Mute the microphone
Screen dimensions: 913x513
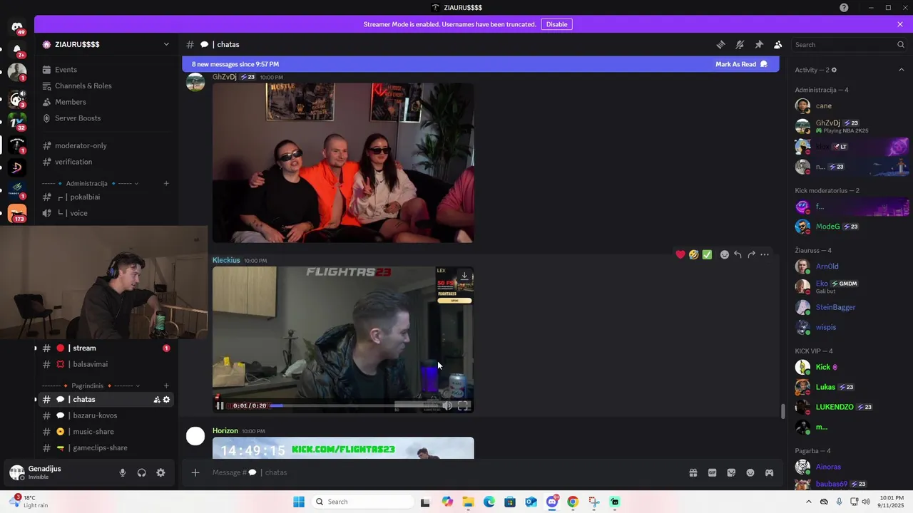click(123, 472)
